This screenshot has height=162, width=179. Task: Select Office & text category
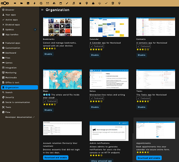(19, 82)
